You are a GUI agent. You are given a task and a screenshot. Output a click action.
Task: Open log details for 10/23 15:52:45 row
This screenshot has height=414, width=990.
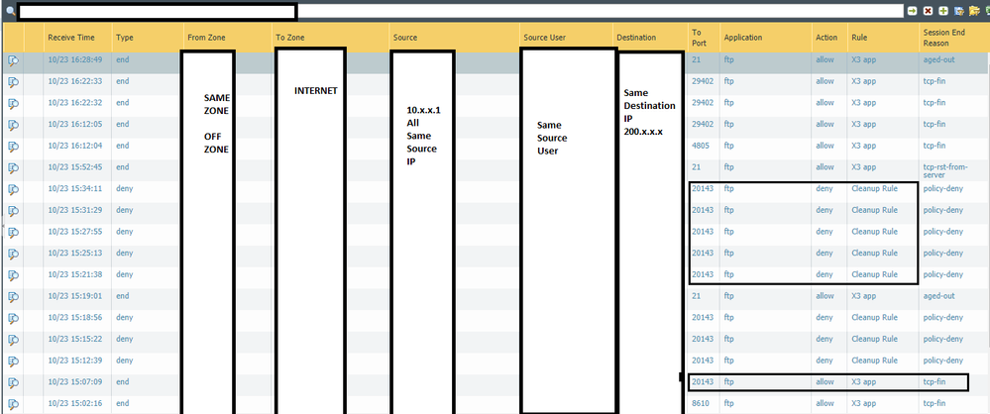click(13, 167)
